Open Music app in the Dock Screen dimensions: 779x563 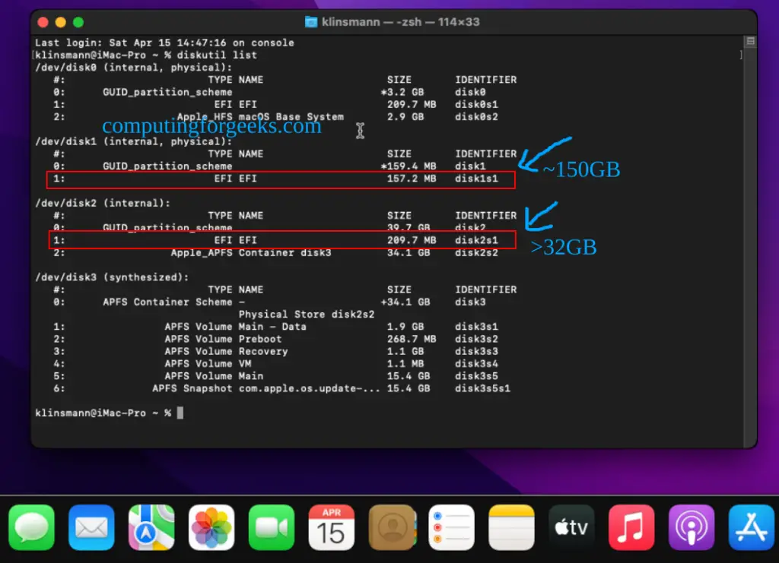(x=631, y=527)
